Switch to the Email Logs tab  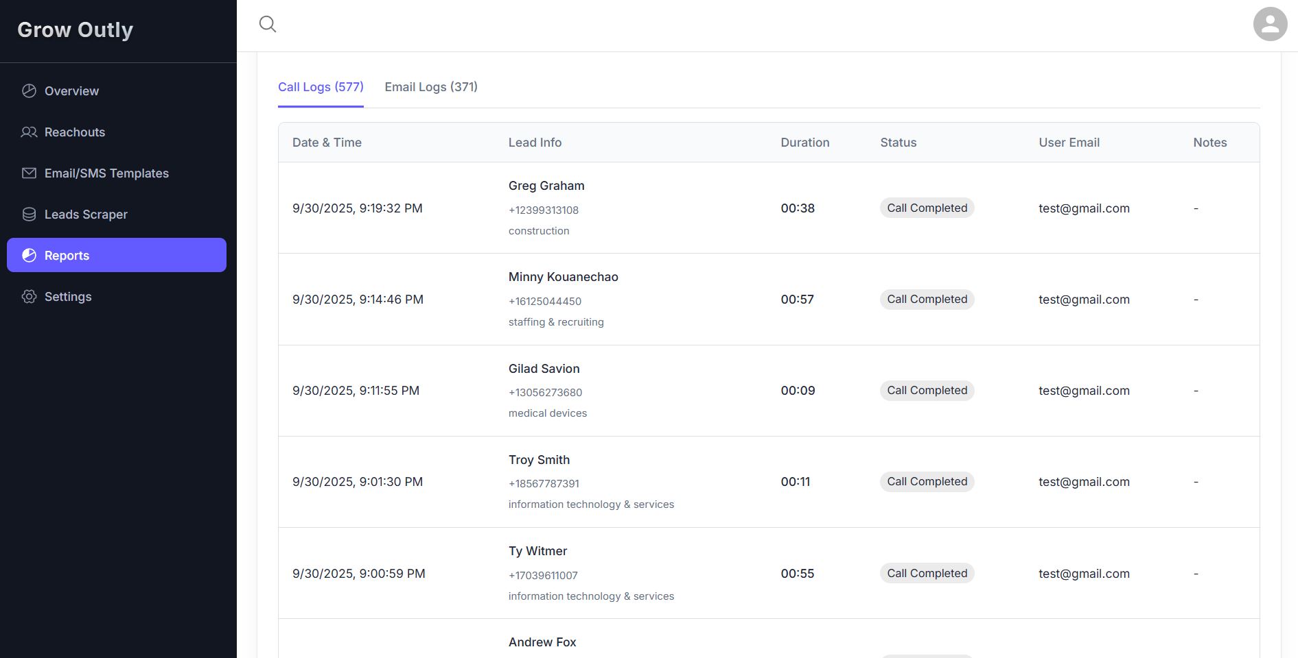click(x=430, y=87)
